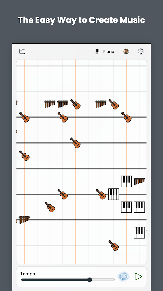Click the Tempo slider handle
The width and height of the screenshot is (163, 291).
[89, 280]
